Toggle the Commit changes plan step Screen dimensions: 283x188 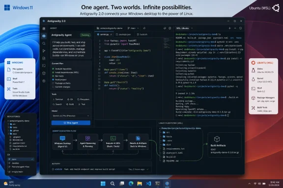click(61, 87)
